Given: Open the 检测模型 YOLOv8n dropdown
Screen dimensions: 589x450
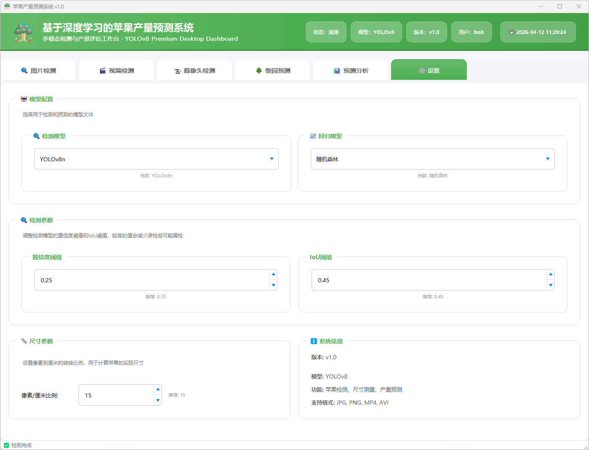Looking at the screenshot, I should pos(271,159).
